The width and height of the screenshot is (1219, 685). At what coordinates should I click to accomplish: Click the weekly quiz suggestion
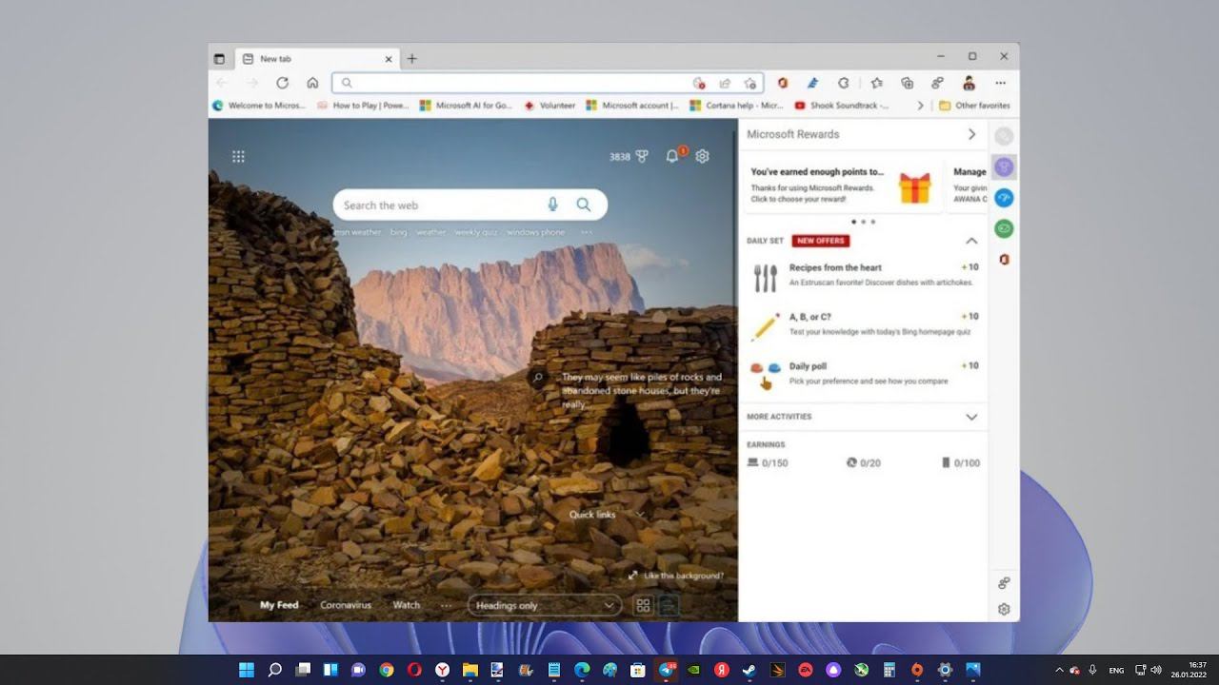tap(475, 232)
